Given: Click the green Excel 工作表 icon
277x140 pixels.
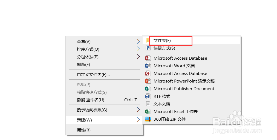Looking at the screenshot, I should click(148, 111).
